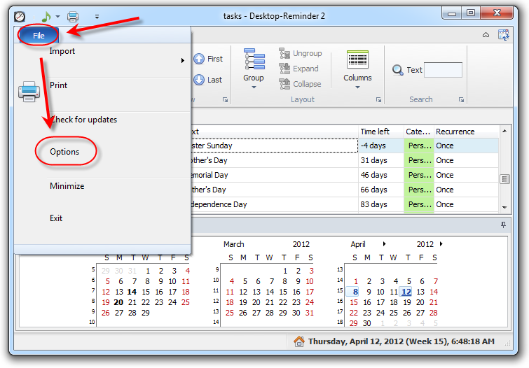Toggle the calendar panel pin icon
This screenshot has width=529, height=368.
[x=503, y=225]
